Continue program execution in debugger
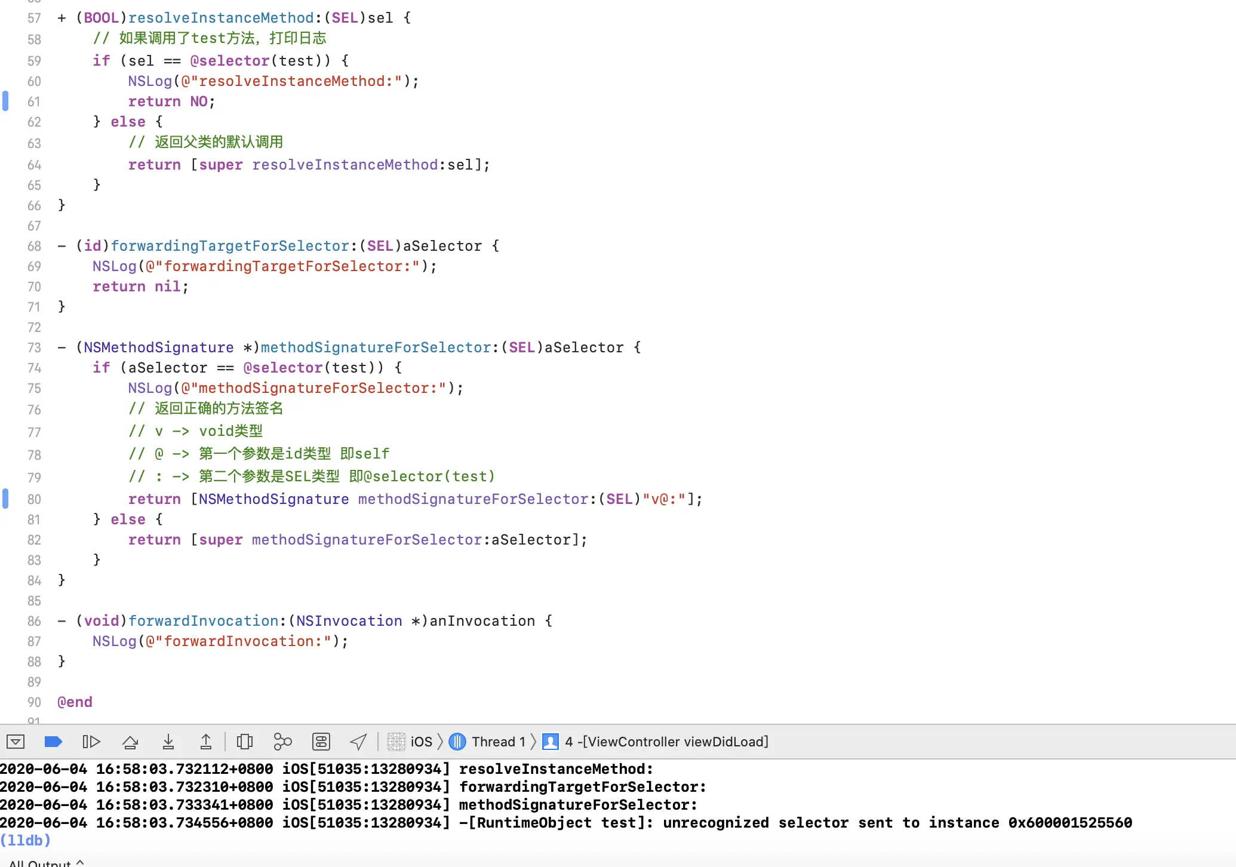This screenshot has height=867, width=1236. (x=92, y=742)
